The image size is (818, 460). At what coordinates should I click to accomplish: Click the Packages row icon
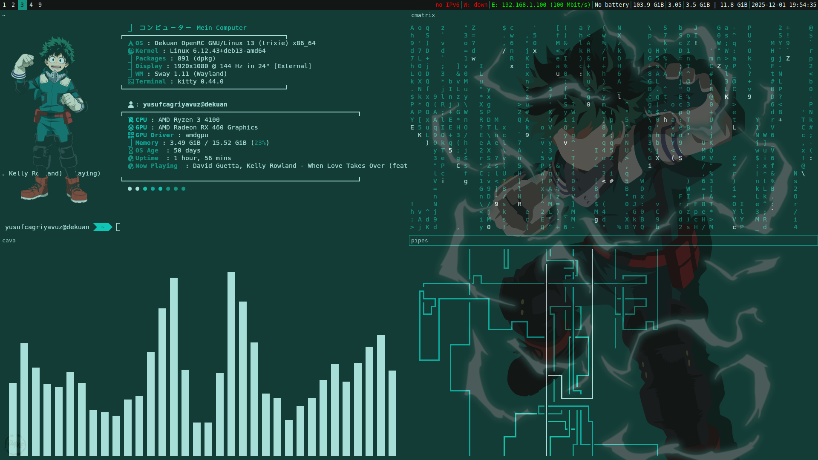(x=130, y=59)
